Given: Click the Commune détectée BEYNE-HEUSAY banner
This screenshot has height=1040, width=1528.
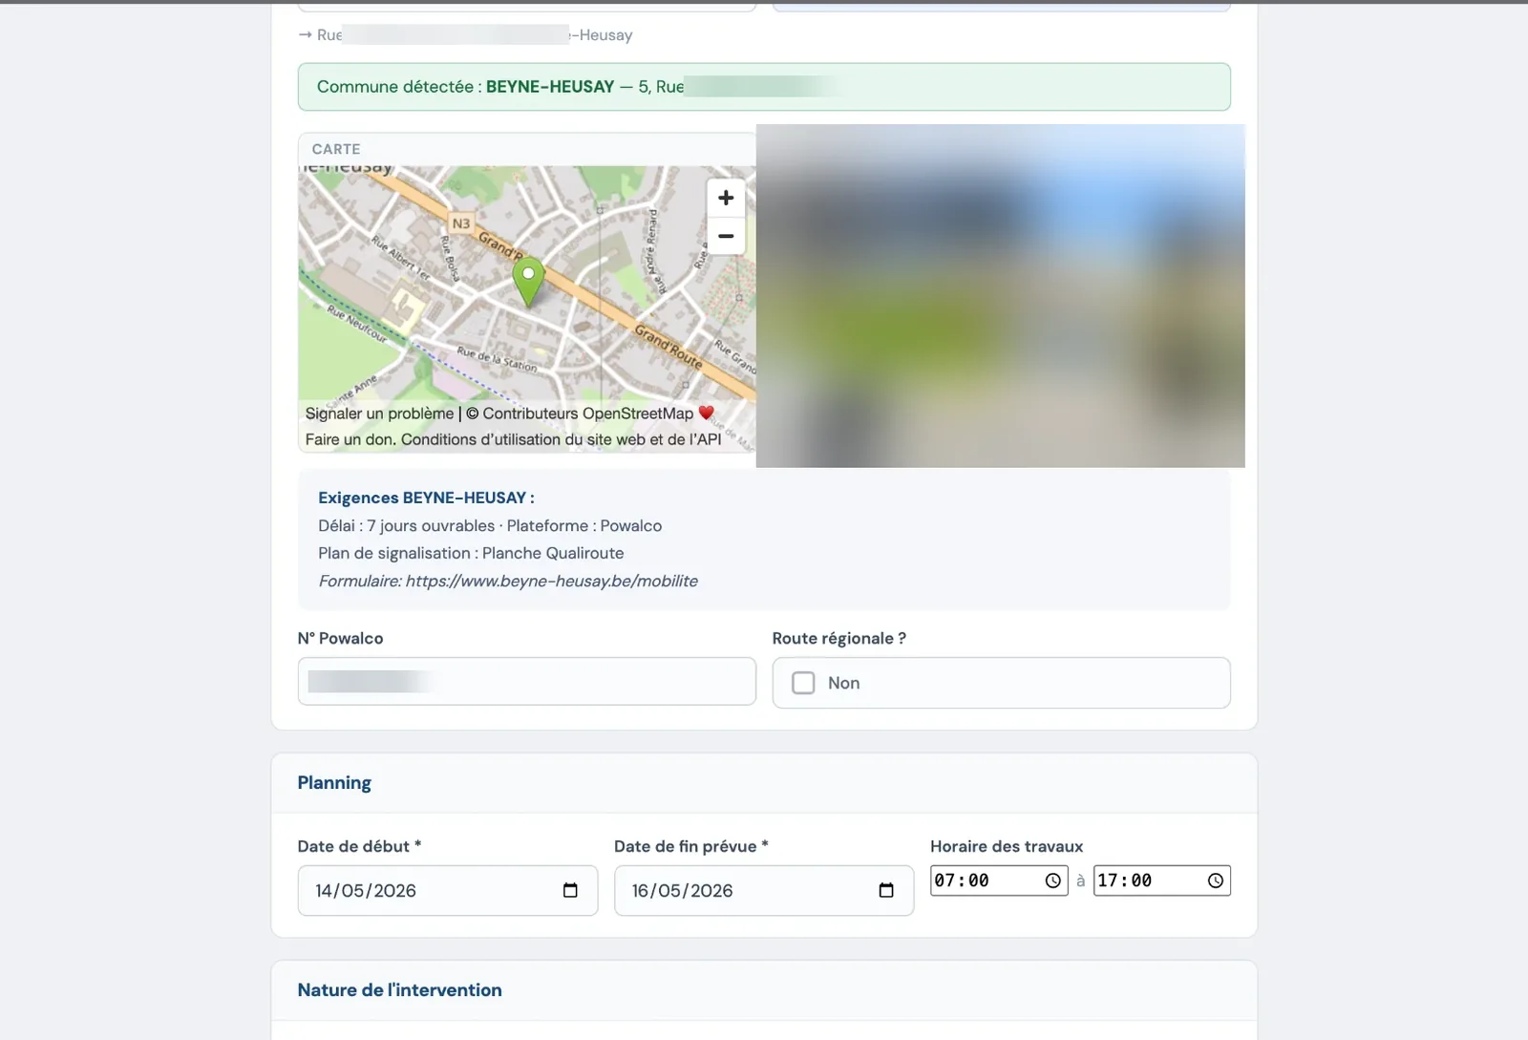Looking at the screenshot, I should point(764,87).
